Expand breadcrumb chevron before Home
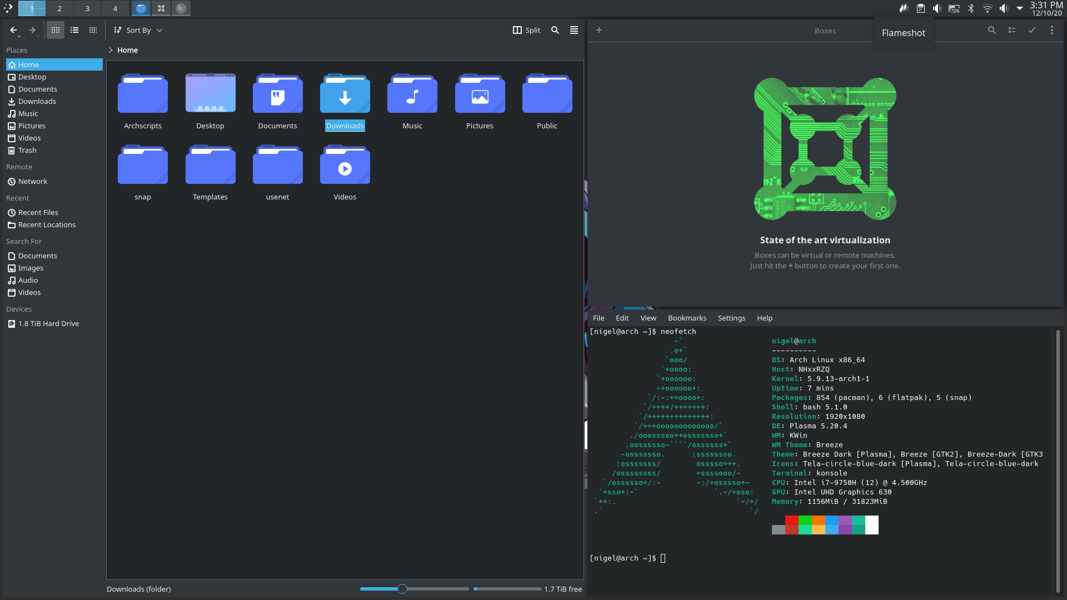1067x600 pixels. 111,50
